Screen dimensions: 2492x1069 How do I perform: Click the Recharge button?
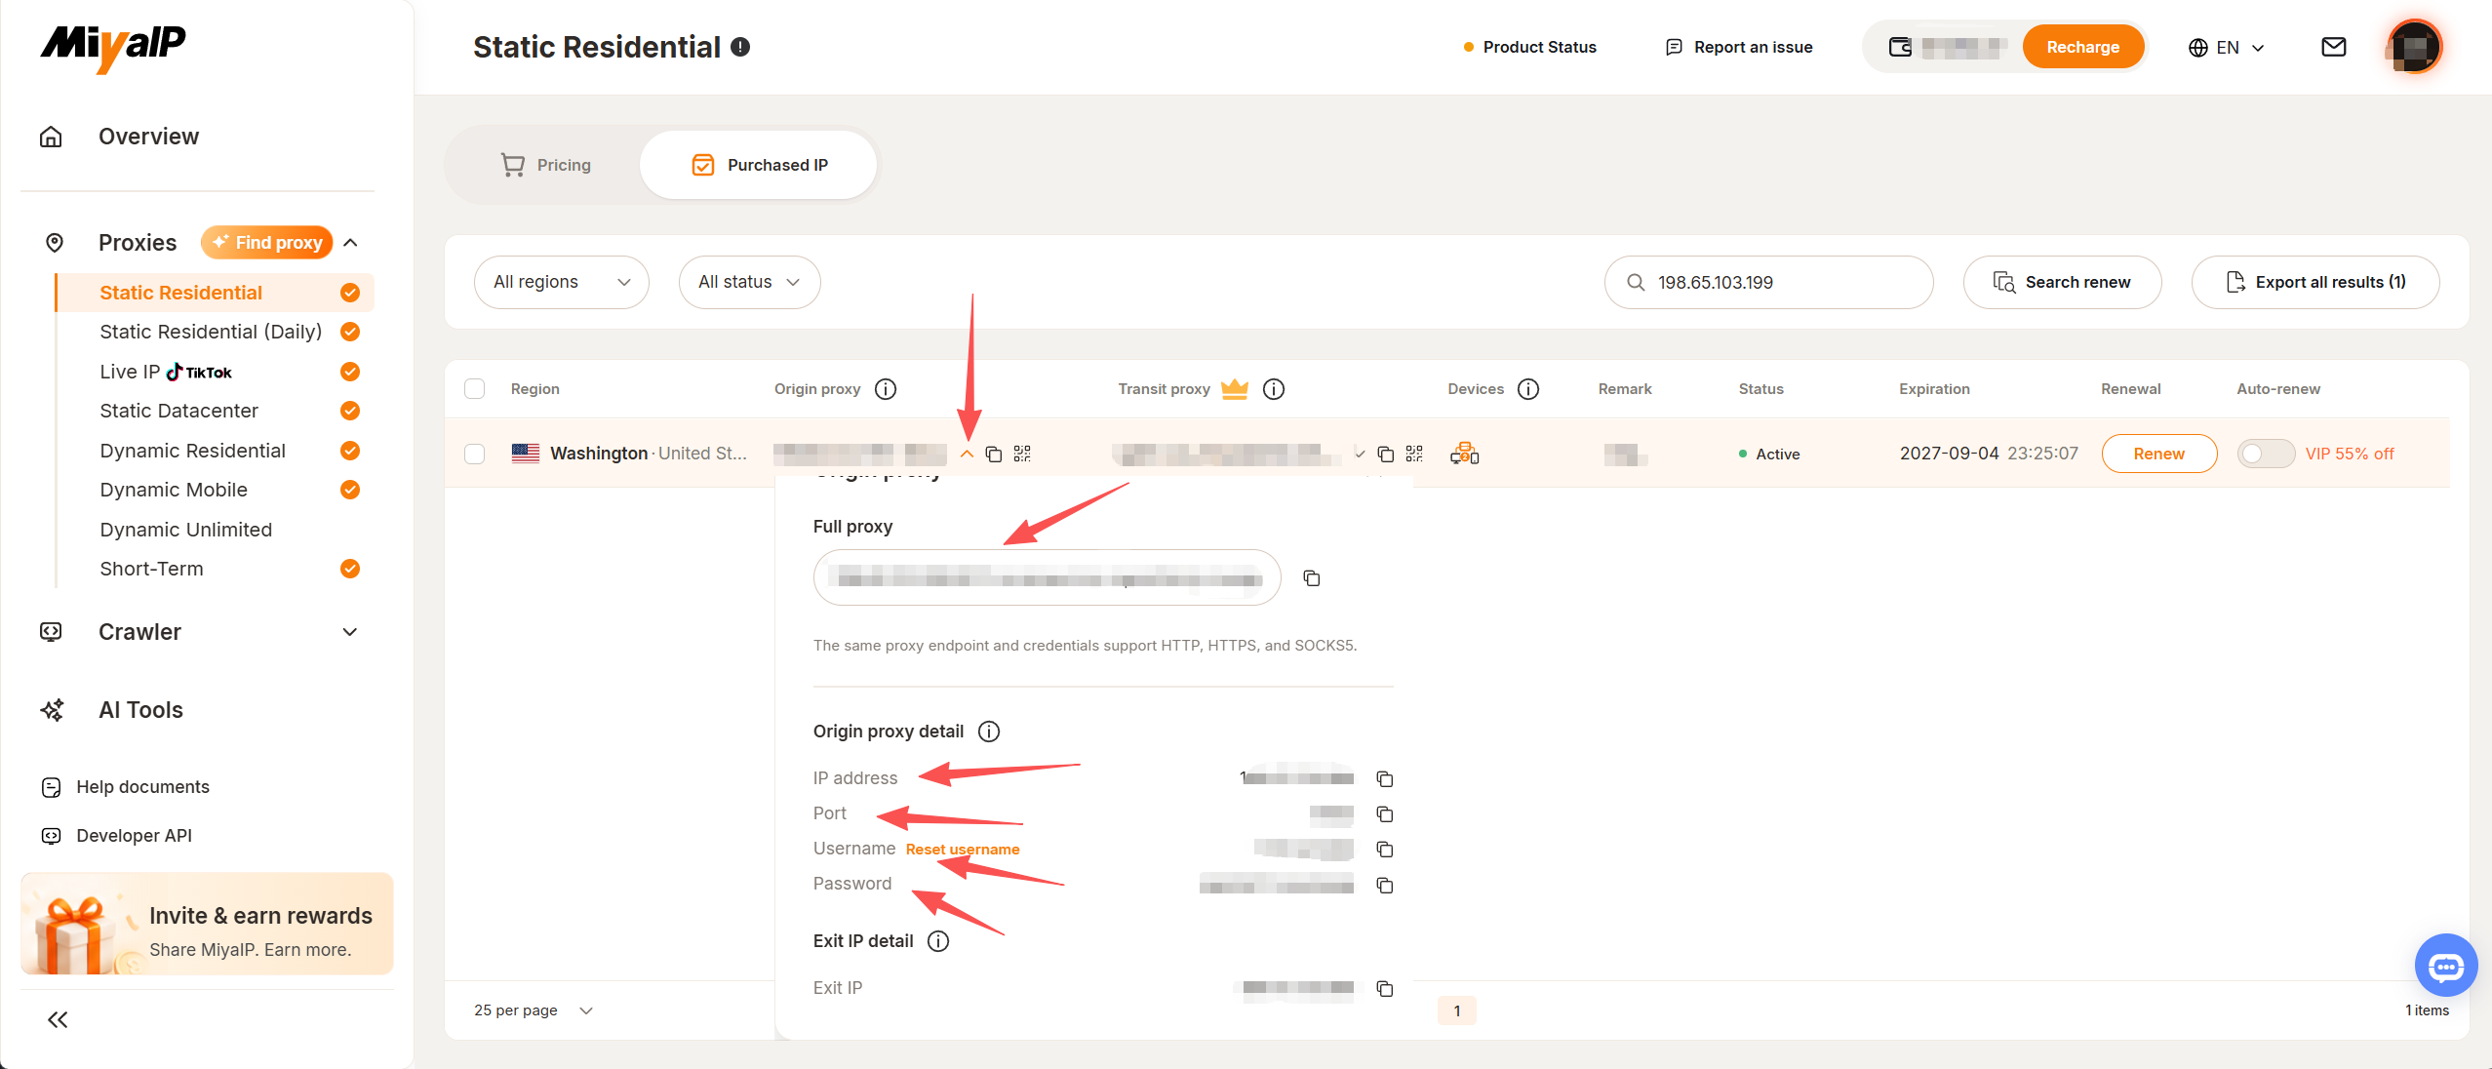2083,47
